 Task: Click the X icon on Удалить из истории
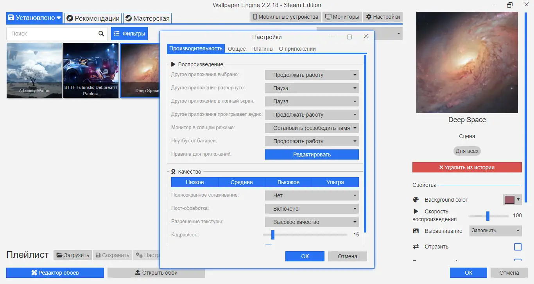(441, 167)
